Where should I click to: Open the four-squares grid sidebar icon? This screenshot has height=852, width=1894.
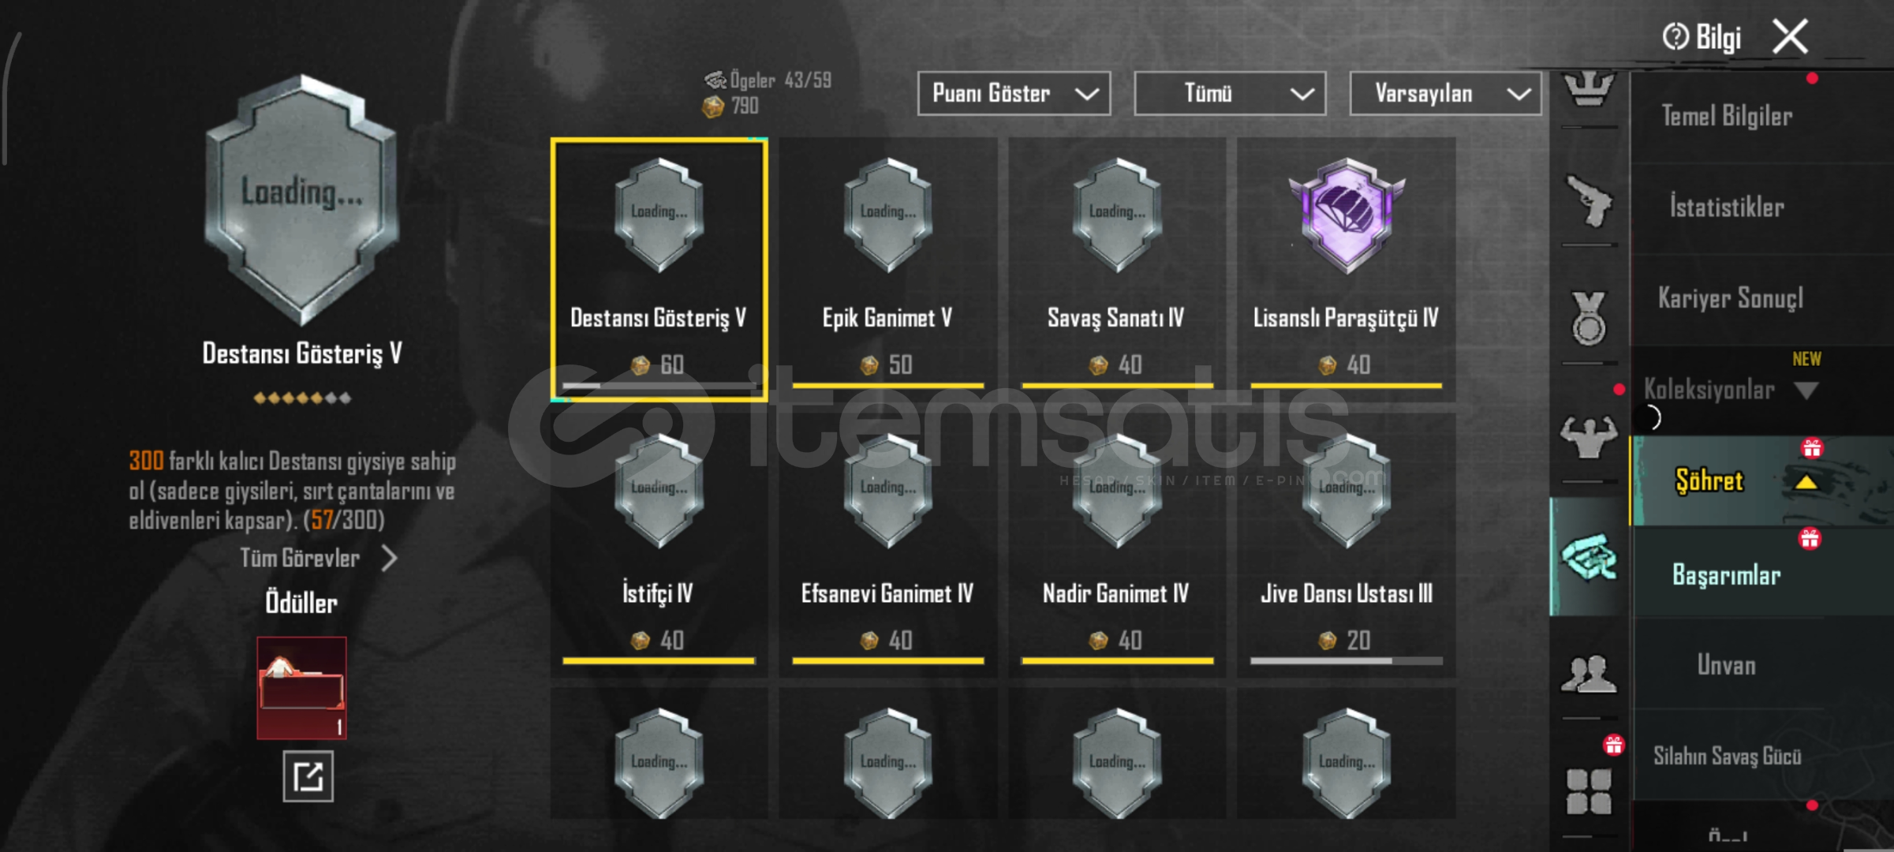(x=1589, y=791)
